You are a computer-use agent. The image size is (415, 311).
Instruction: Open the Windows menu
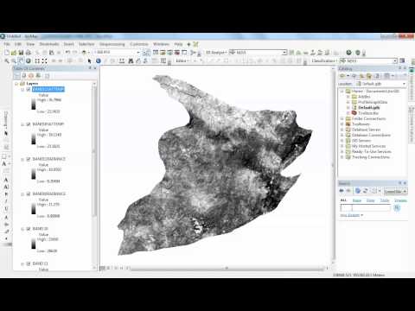click(x=161, y=44)
